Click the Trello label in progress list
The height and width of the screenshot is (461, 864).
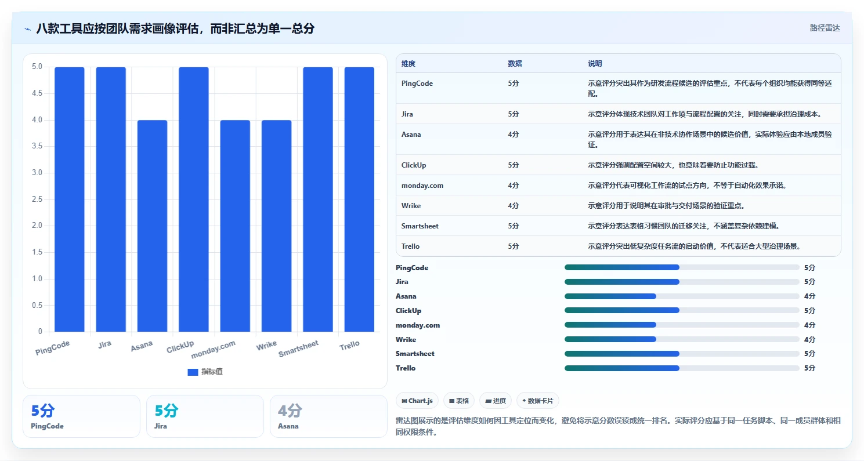(x=406, y=368)
